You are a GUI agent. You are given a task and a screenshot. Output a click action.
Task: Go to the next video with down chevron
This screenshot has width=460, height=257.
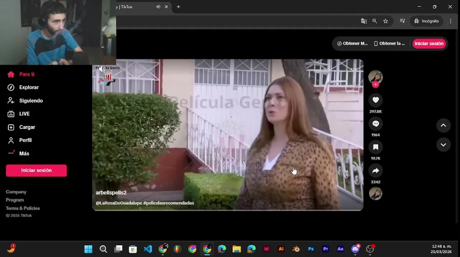[443, 145]
